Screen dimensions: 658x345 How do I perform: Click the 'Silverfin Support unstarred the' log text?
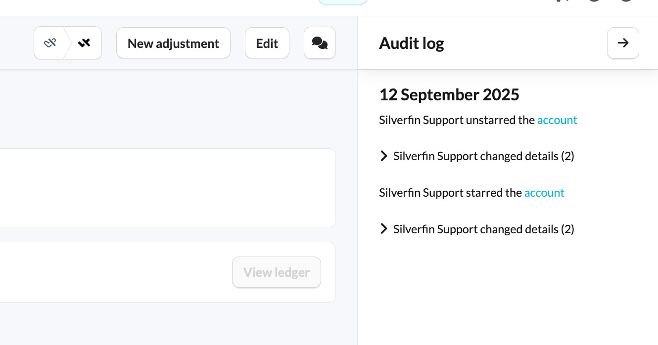click(x=457, y=120)
